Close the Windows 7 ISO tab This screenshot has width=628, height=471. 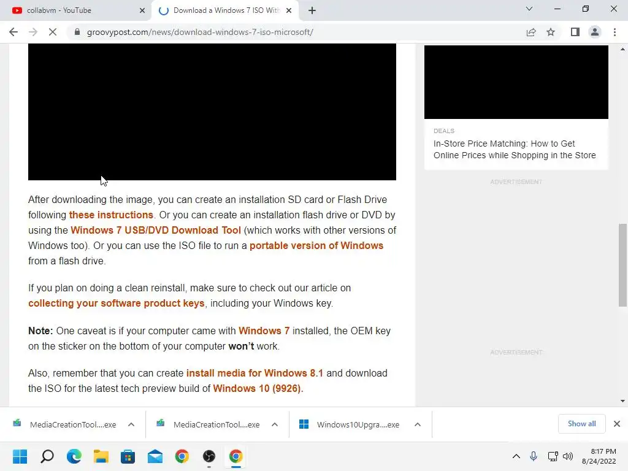tap(289, 10)
